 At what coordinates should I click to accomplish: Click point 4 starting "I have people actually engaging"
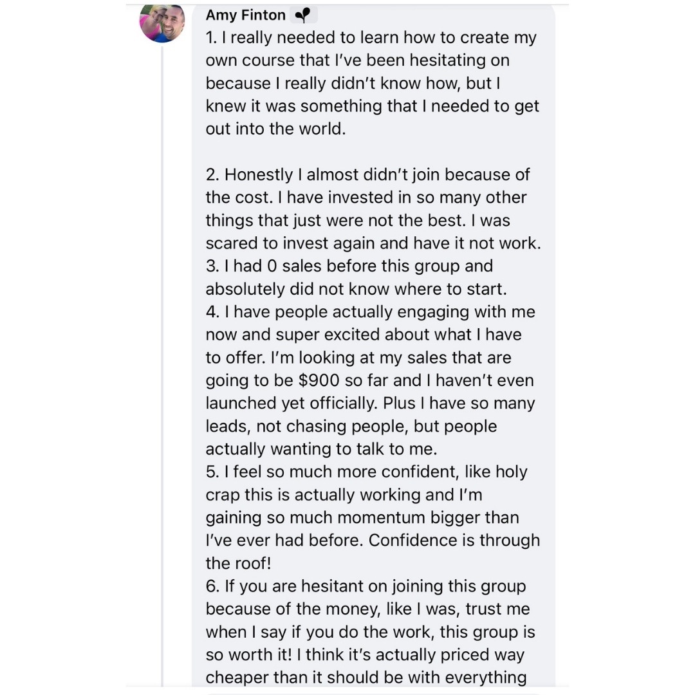pos(370,312)
